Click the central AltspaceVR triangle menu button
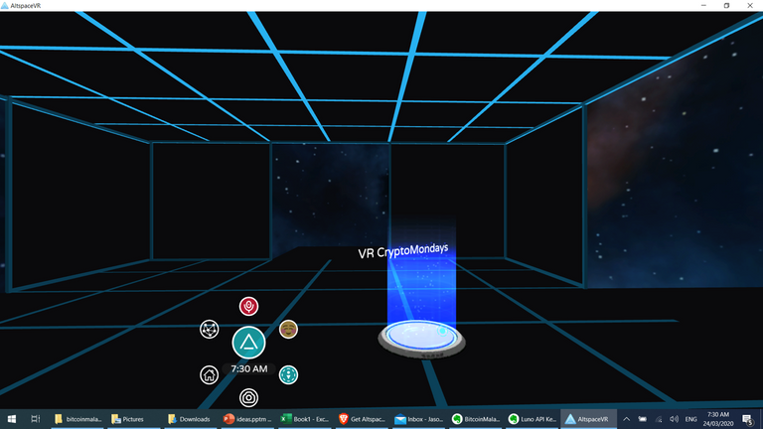The height and width of the screenshot is (429, 763). [248, 343]
